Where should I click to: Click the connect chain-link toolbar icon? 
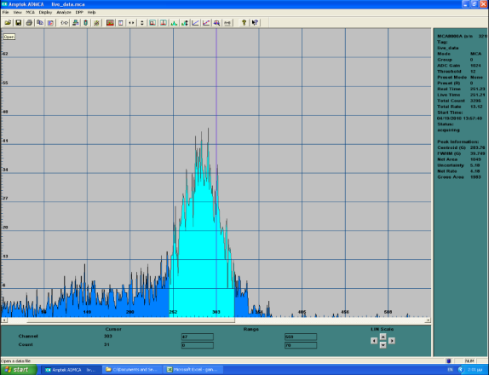[64, 23]
